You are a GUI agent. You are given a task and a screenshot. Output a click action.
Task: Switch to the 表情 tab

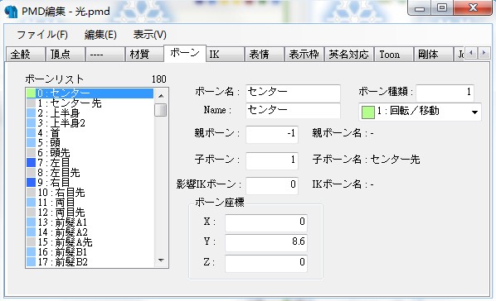265,55
